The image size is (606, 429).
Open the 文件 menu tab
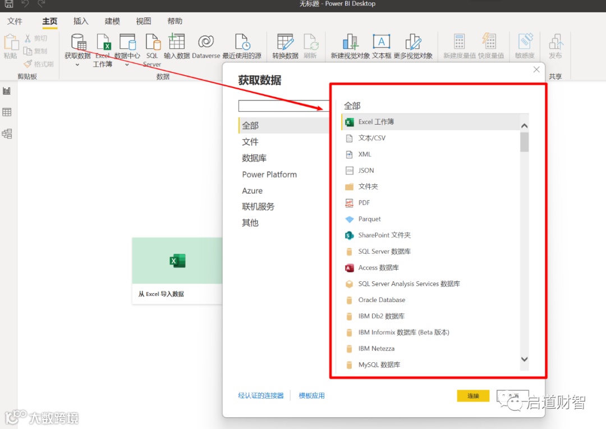[15, 21]
